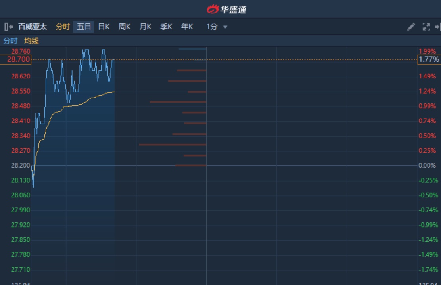Screen dimensions: 441x285
Task: Click the 华盛通 logo in title bar
Action: pyautogui.click(x=226, y=9)
